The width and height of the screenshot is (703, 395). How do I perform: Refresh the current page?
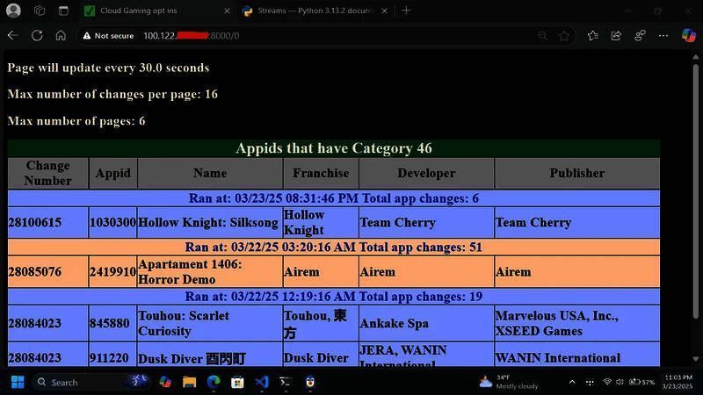(37, 36)
